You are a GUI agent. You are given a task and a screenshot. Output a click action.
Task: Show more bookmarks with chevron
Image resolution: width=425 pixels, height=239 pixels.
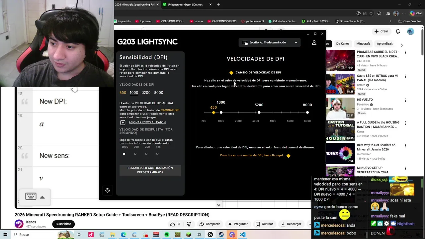pos(390,21)
